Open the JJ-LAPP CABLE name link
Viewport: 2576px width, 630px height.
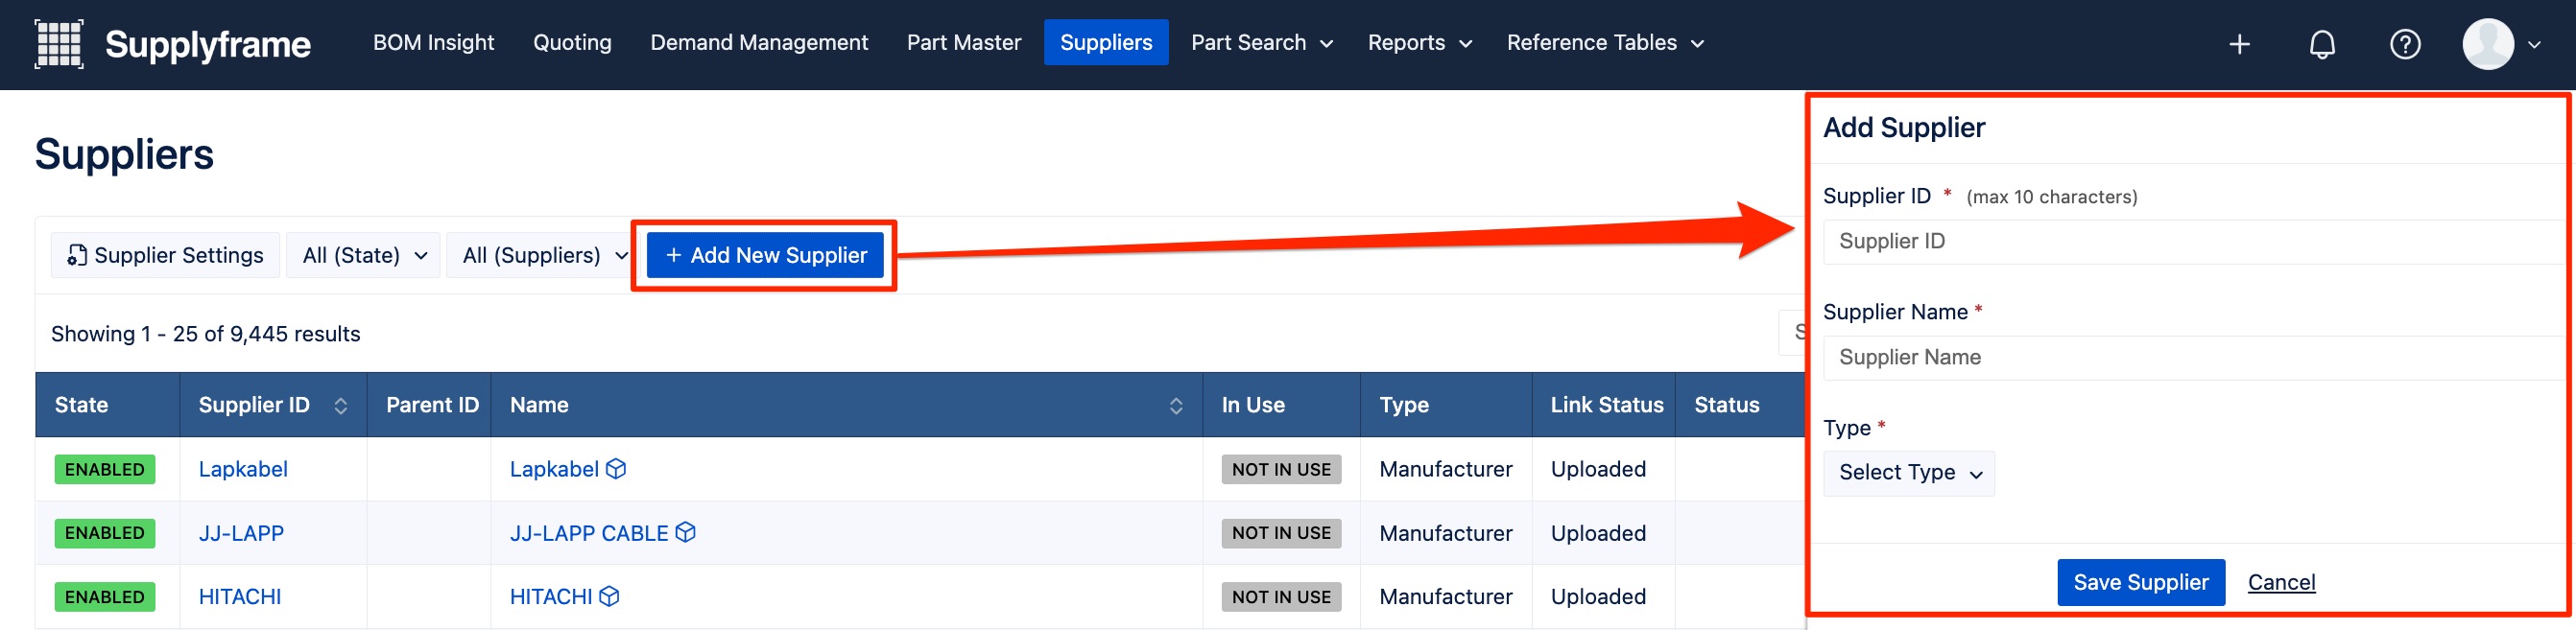click(x=589, y=533)
